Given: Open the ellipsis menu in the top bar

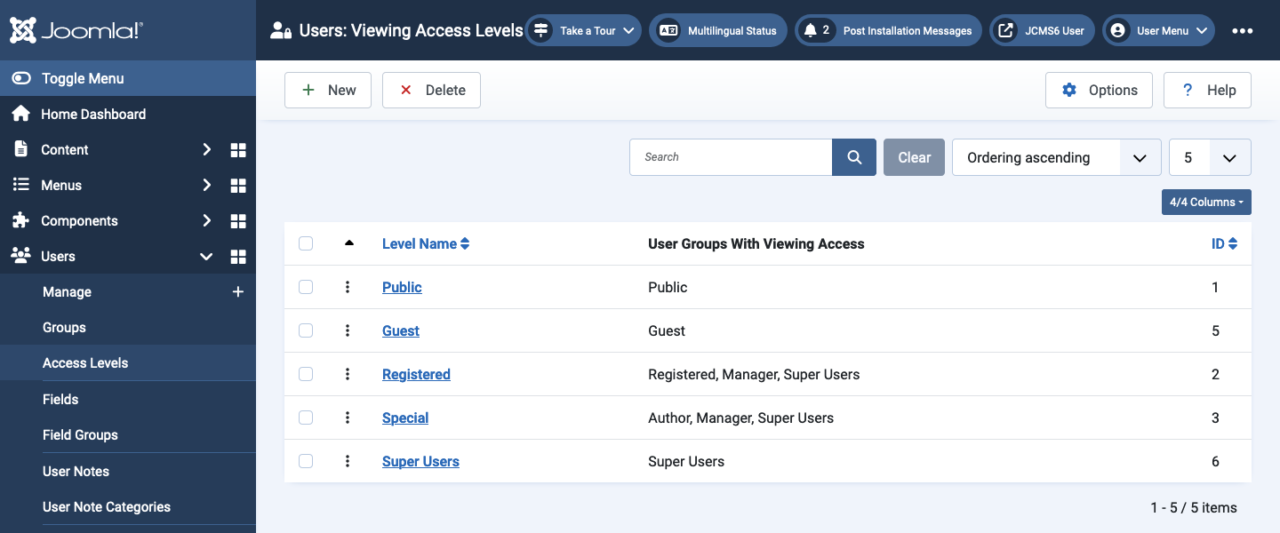Looking at the screenshot, I should 1242,30.
